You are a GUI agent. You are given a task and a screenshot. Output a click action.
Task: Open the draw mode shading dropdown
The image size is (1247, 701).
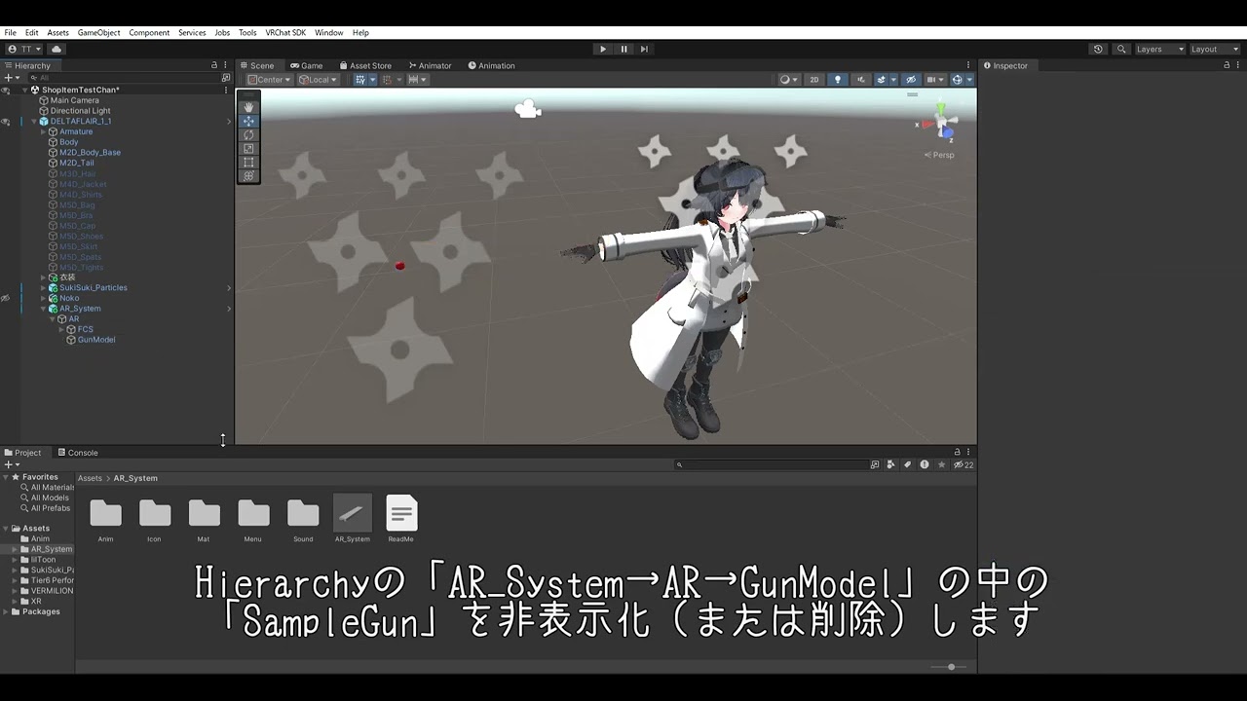(788, 80)
